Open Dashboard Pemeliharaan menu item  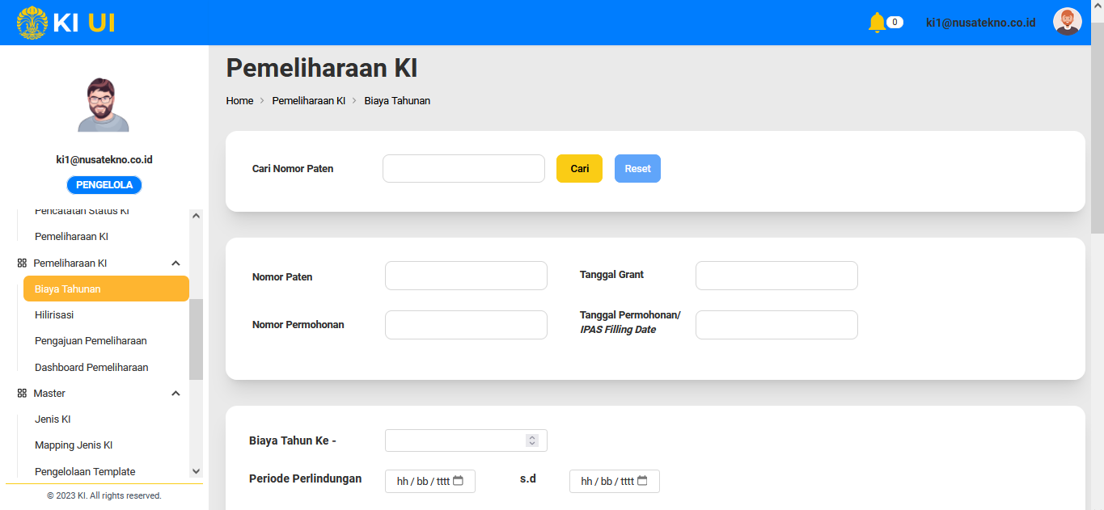click(x=91, y=368)
